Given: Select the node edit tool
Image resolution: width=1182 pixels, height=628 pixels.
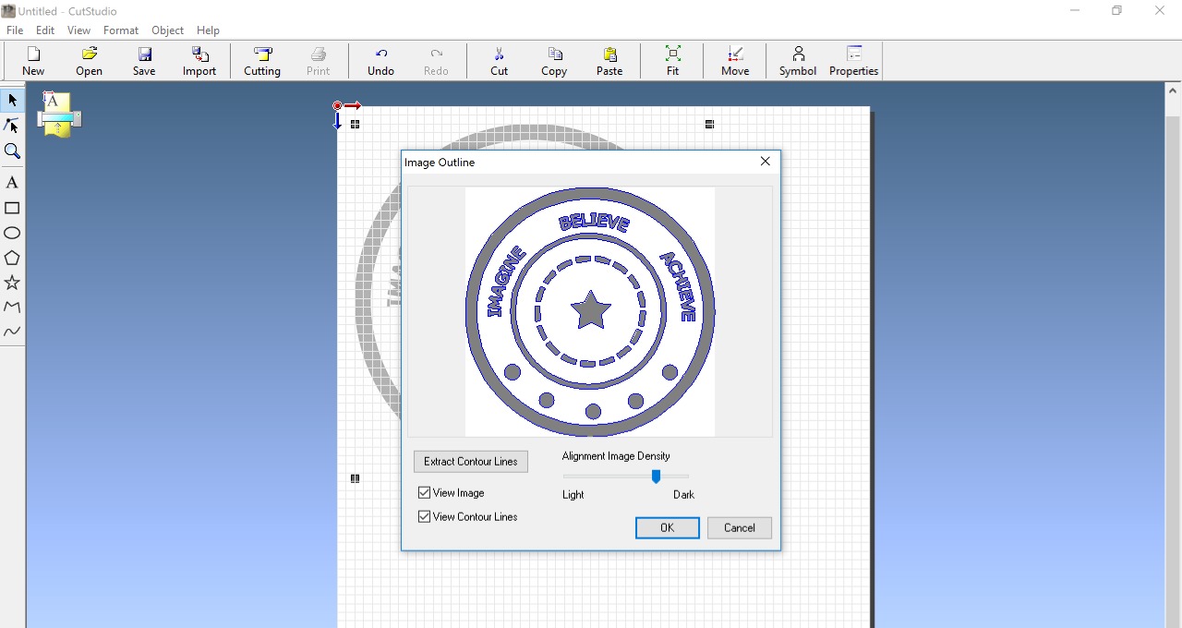Looking at the screenshot, I should 12,125.
